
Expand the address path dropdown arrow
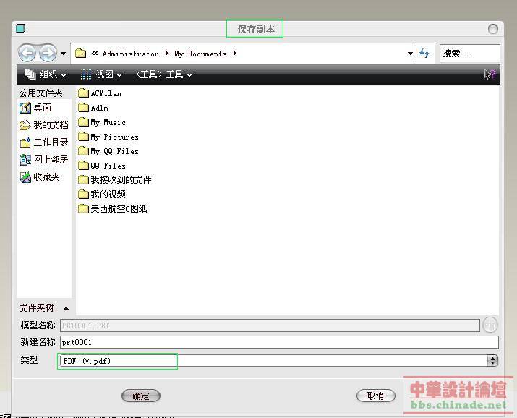(410, 54)
